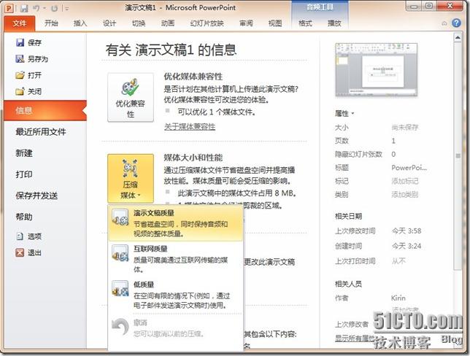Switch to the 设计 ribbon tab
The width and height of the screenshot is (470, 356).
click(109, 23)
